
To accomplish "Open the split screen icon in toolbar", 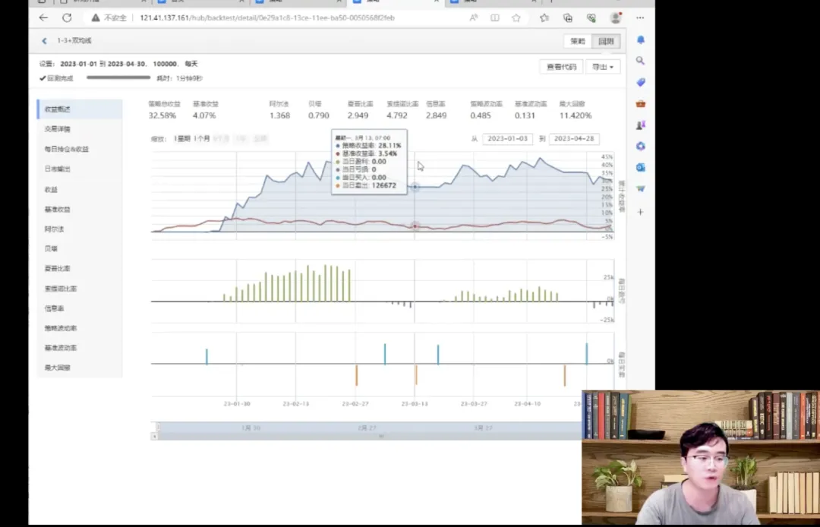I will (495, 17).
